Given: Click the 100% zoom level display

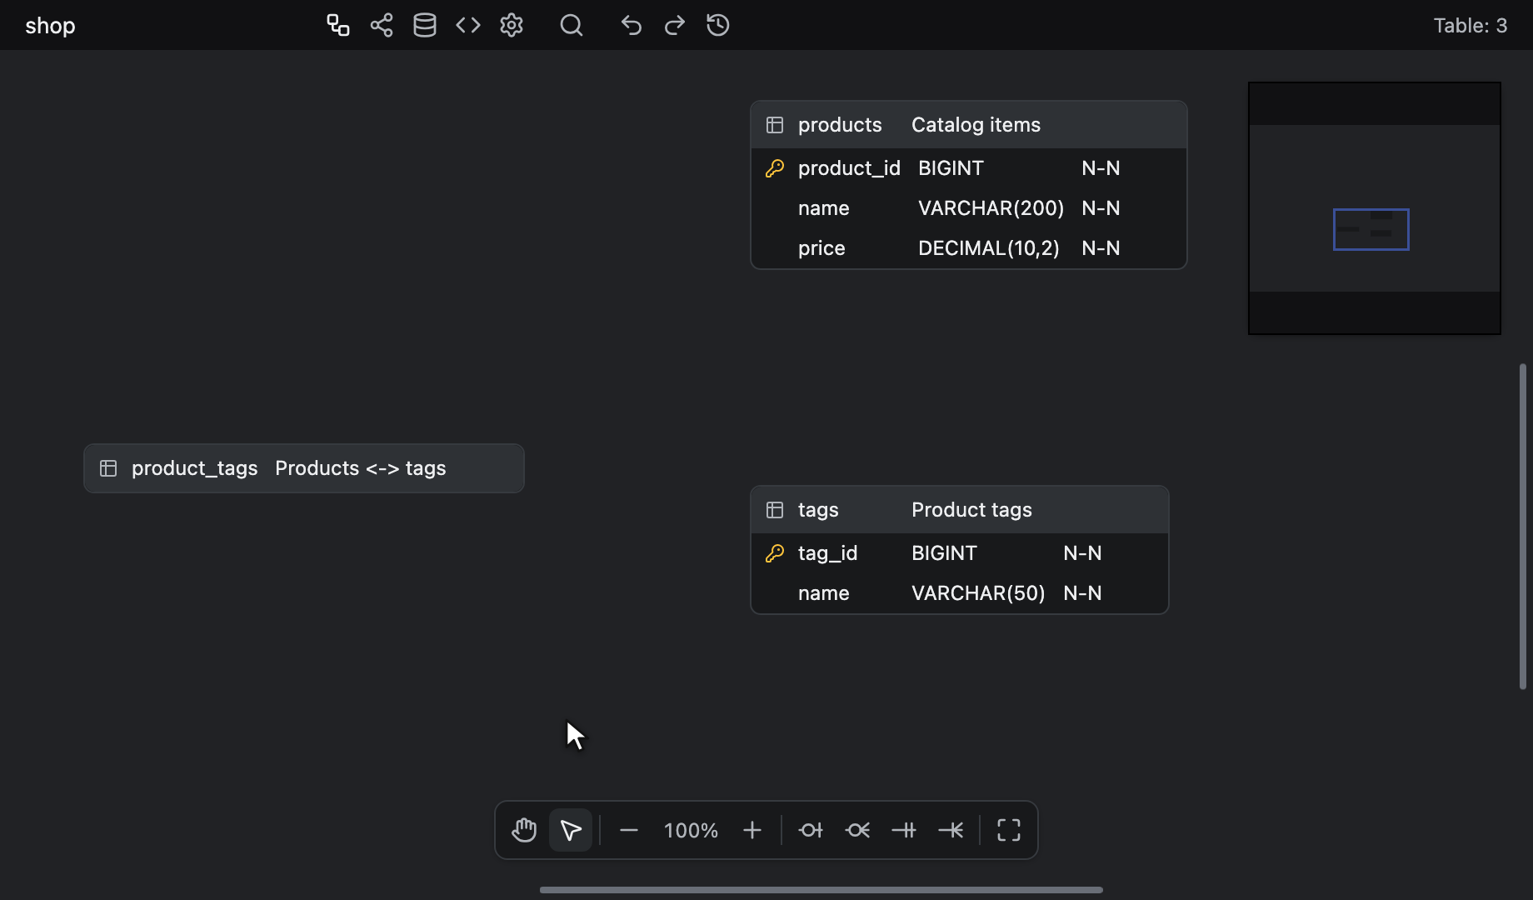Looking at the screenshot, I should point(691,830).
